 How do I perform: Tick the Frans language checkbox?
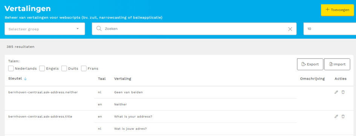84,68
